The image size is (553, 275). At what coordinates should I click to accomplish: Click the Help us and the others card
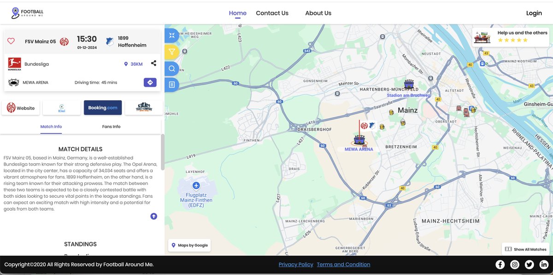click(512, 37)
